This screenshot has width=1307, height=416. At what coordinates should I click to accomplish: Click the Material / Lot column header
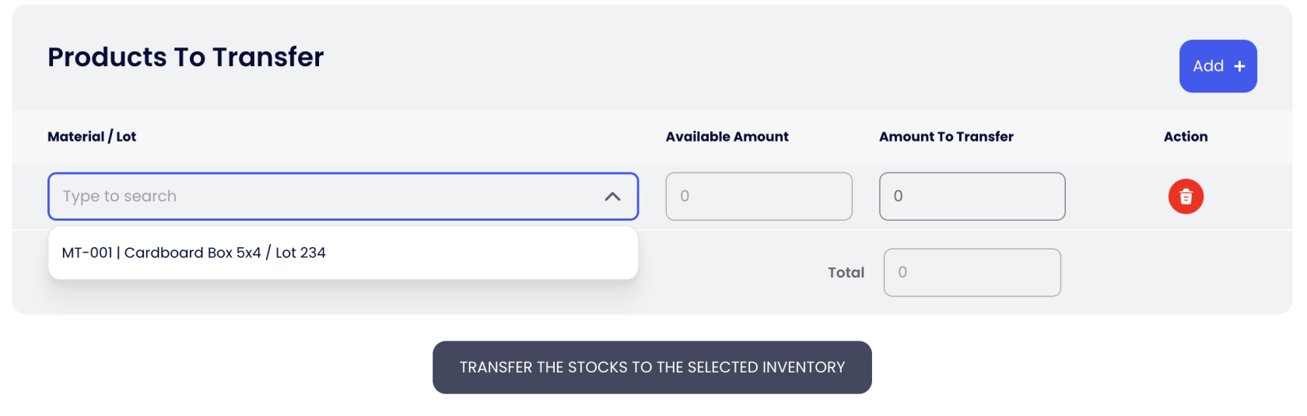[x=92, y=137]
